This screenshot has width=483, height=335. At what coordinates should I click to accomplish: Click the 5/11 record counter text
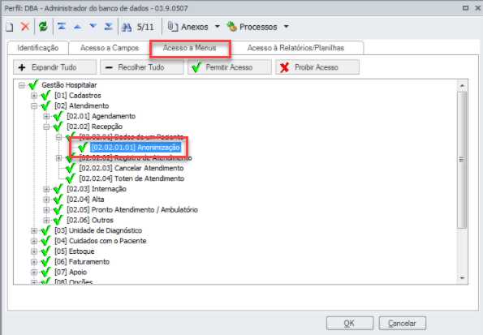tap(145, 27)
